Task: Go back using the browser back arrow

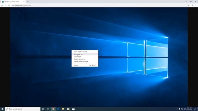Action: click(x=2, y=6)
